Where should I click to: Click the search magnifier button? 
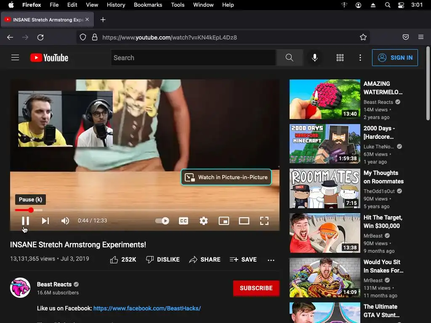[x=290, y=58]
